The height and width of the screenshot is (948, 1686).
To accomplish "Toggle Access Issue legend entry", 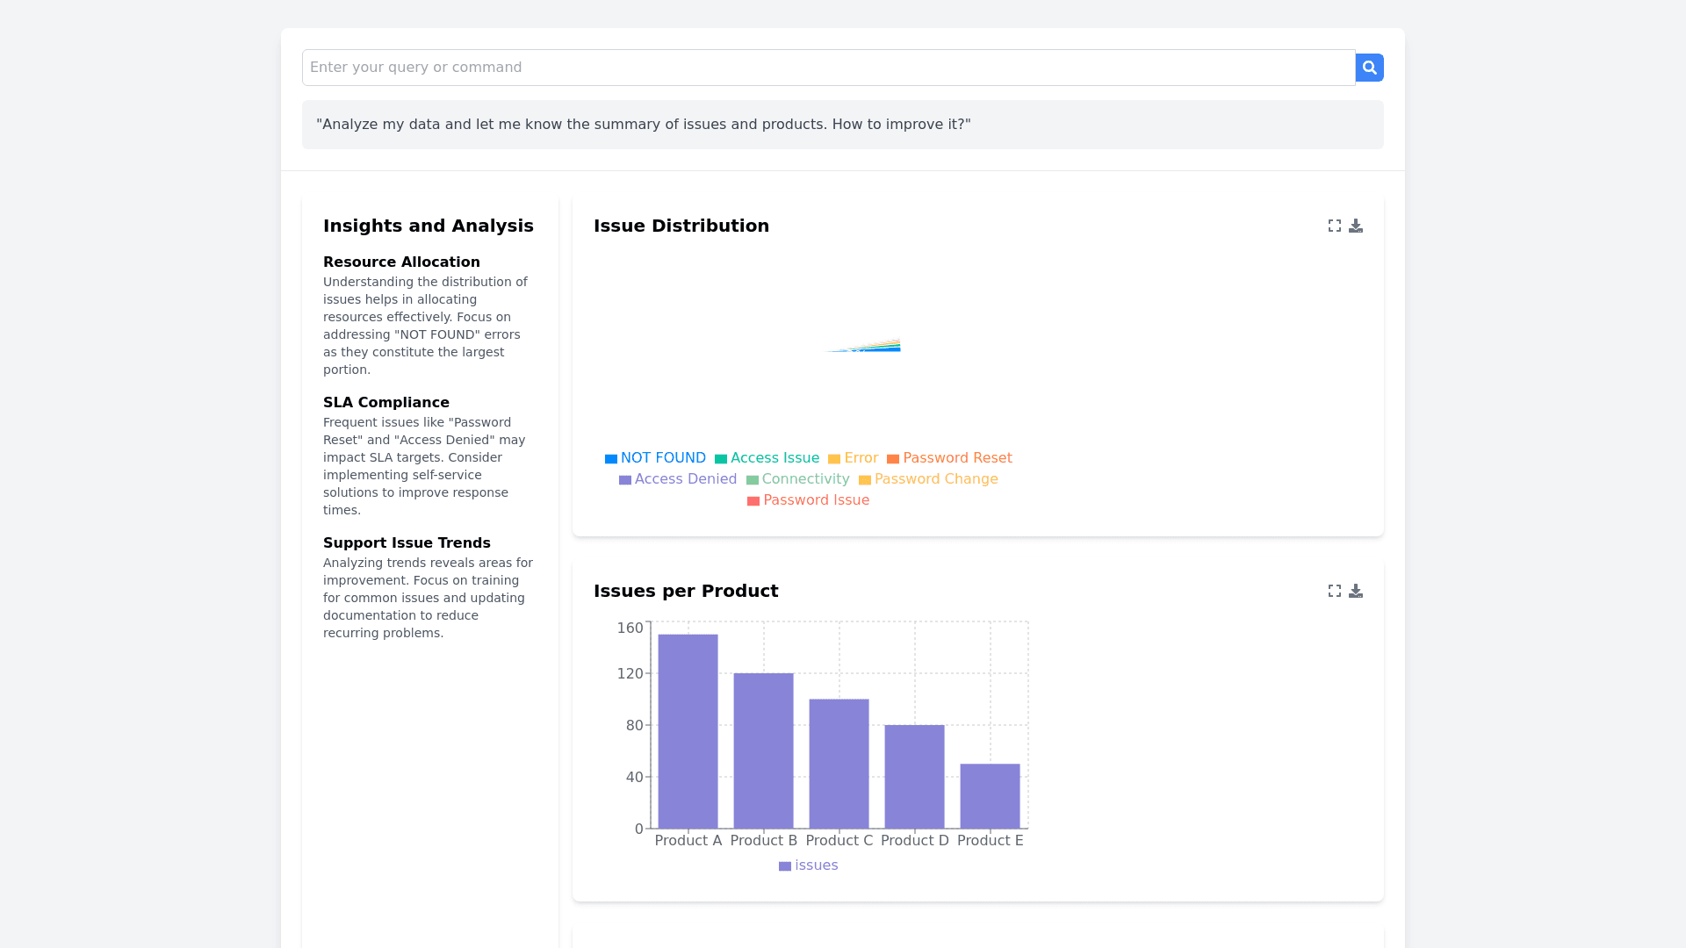I will 767,458.
